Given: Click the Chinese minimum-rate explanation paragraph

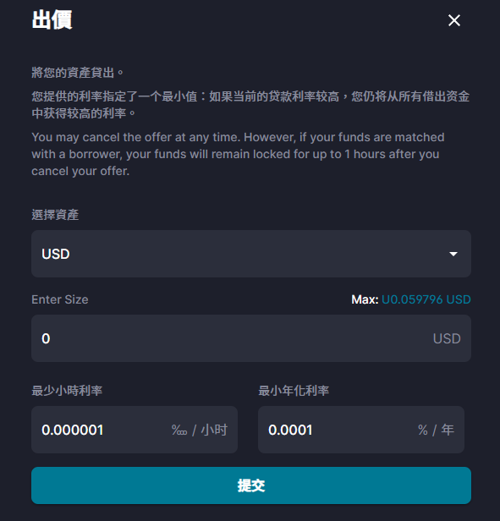Looking at the screenshot, I should coord(250,105).
